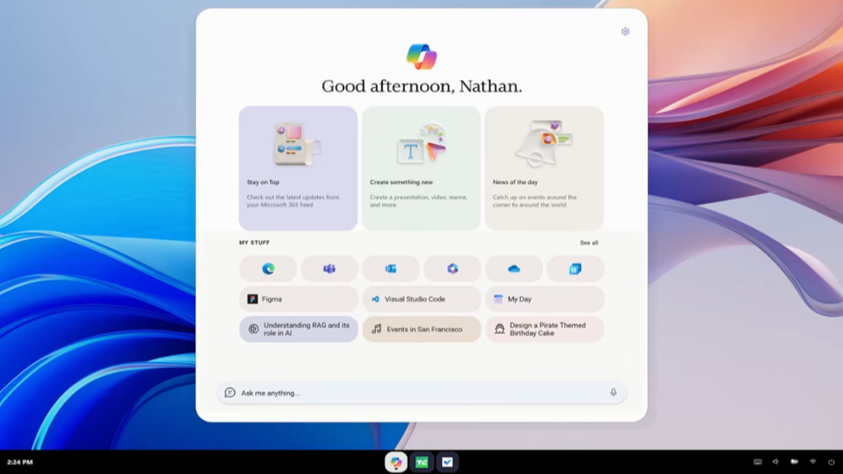Open the Microsoft 365 Copilot shortcut
Image resolution: width=843 pixels, height=474 pixels.
(452, 269)
